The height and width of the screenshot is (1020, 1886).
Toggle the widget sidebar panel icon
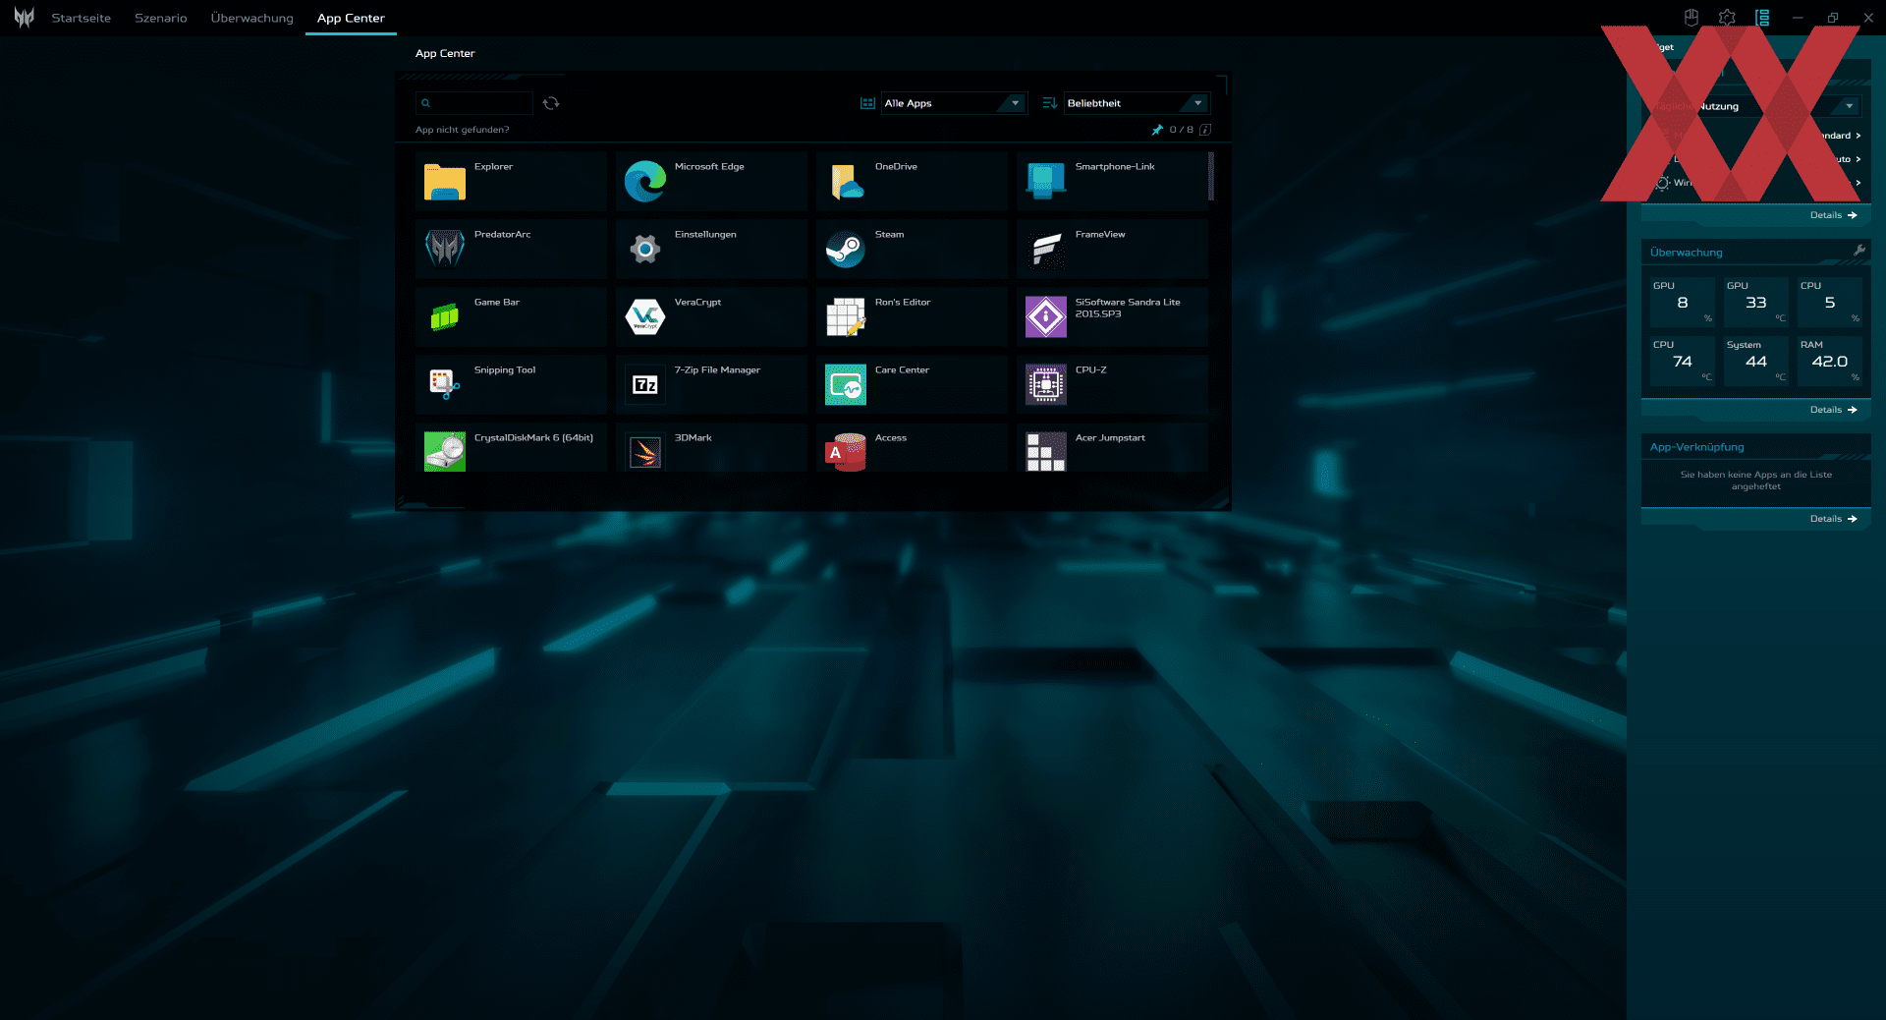(x=1762, y=18)
